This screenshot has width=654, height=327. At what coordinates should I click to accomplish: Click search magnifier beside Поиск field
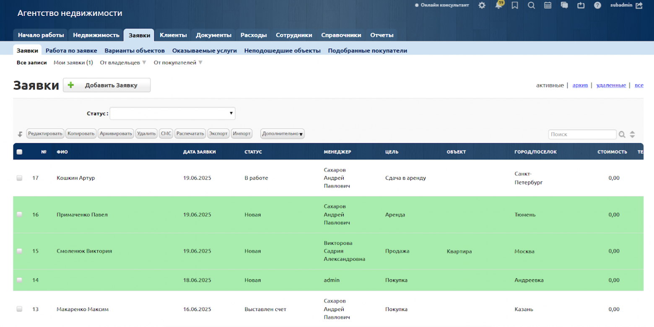(x=622, y=135)
